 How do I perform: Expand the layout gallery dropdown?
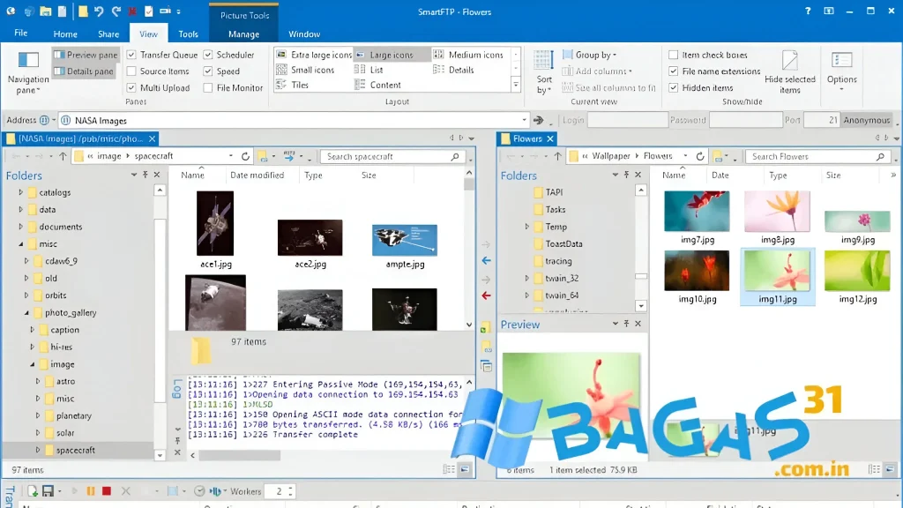point(516,86)
